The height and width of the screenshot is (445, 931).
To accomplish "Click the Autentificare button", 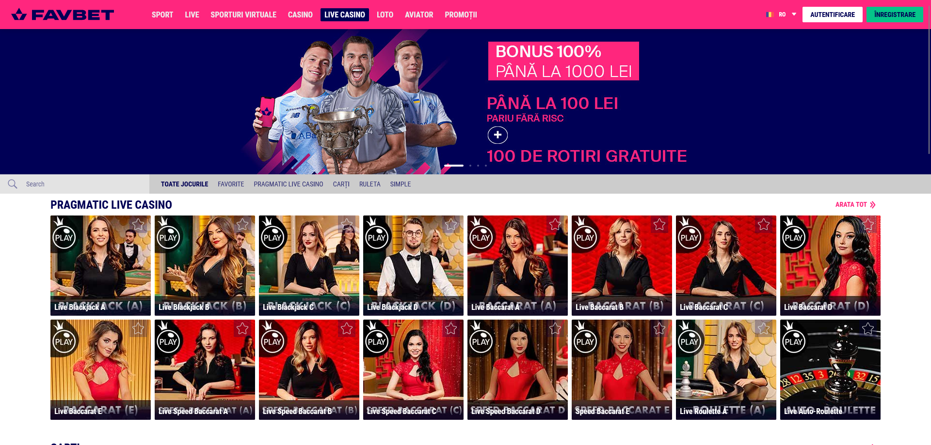I will [x=832, y=15].
